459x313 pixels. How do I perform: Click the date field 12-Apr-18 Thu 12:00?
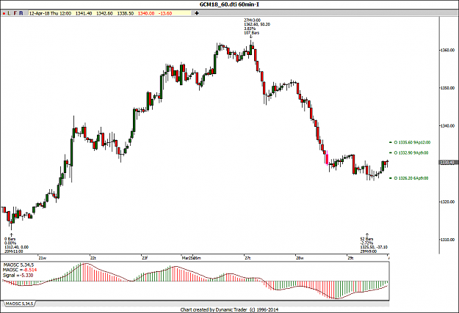pyautogui.click(x=50, y=13)
